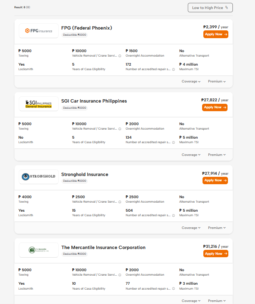
Task: Toggle the Low to High Price sort
Action: click(x=210, y=8)
